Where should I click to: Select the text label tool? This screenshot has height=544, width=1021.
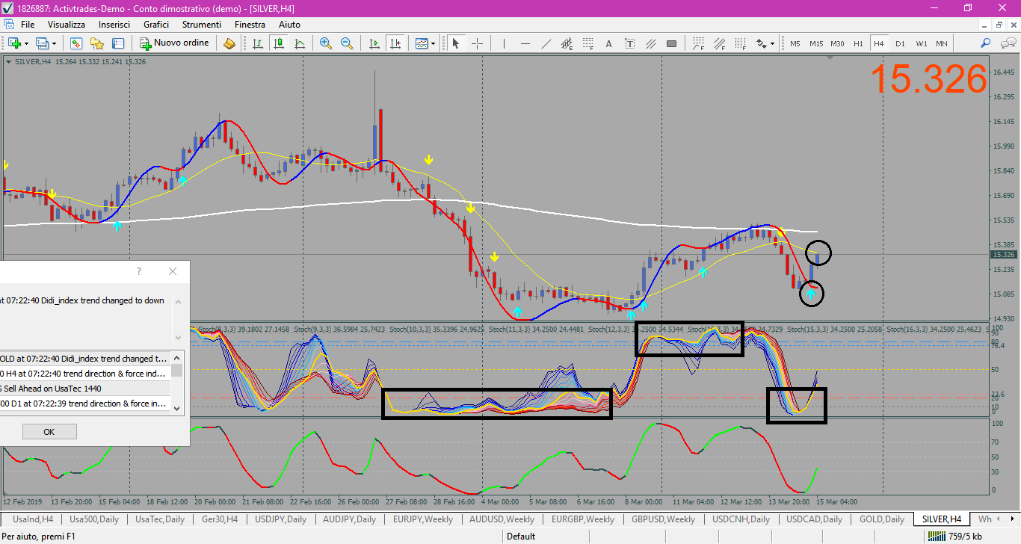click(629, 43)
